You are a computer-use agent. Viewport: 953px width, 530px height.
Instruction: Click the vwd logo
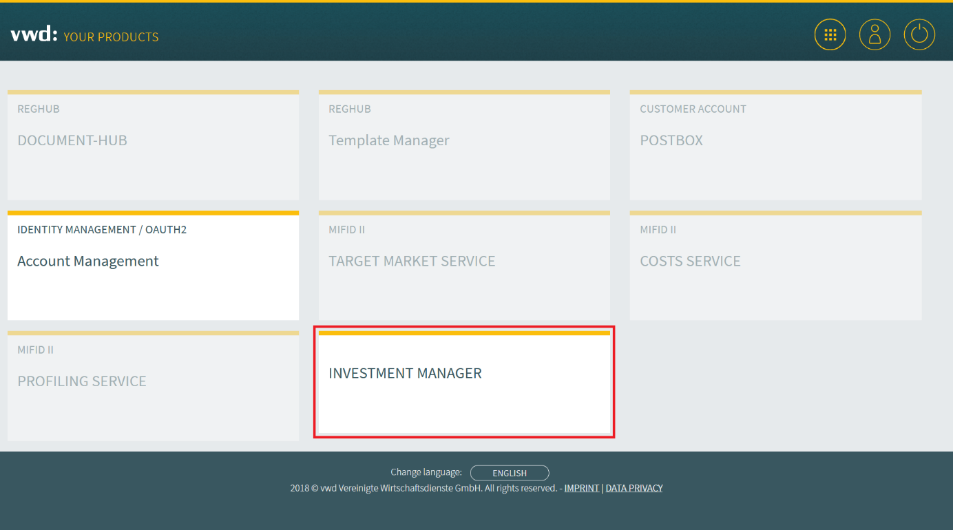point(34,35)
